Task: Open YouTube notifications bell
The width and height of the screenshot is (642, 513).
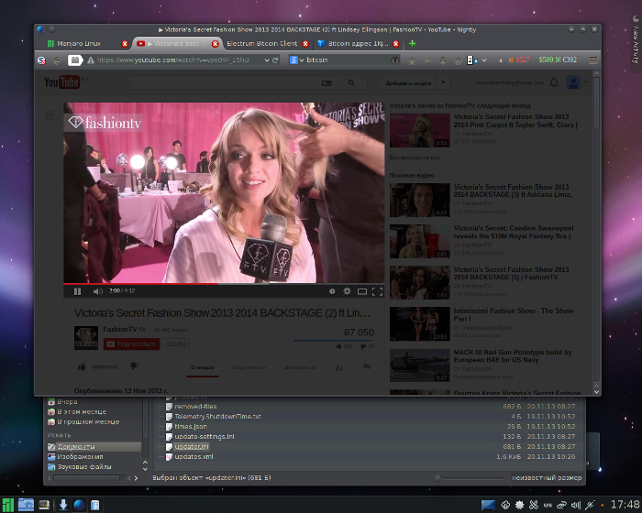Action: pyautogui.click(x=554, y=82)
